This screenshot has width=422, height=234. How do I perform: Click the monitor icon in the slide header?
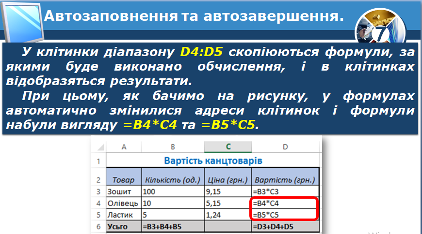pos(22,23)
